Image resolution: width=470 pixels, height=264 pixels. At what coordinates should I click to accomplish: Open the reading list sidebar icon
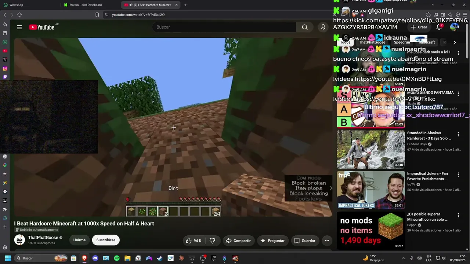(x=5, y=33)
